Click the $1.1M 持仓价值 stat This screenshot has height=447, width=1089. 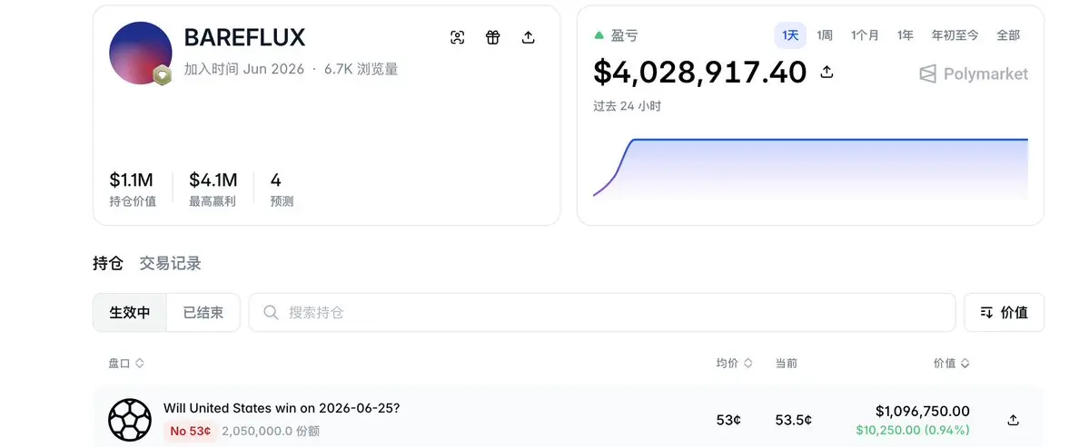(132, 189)
